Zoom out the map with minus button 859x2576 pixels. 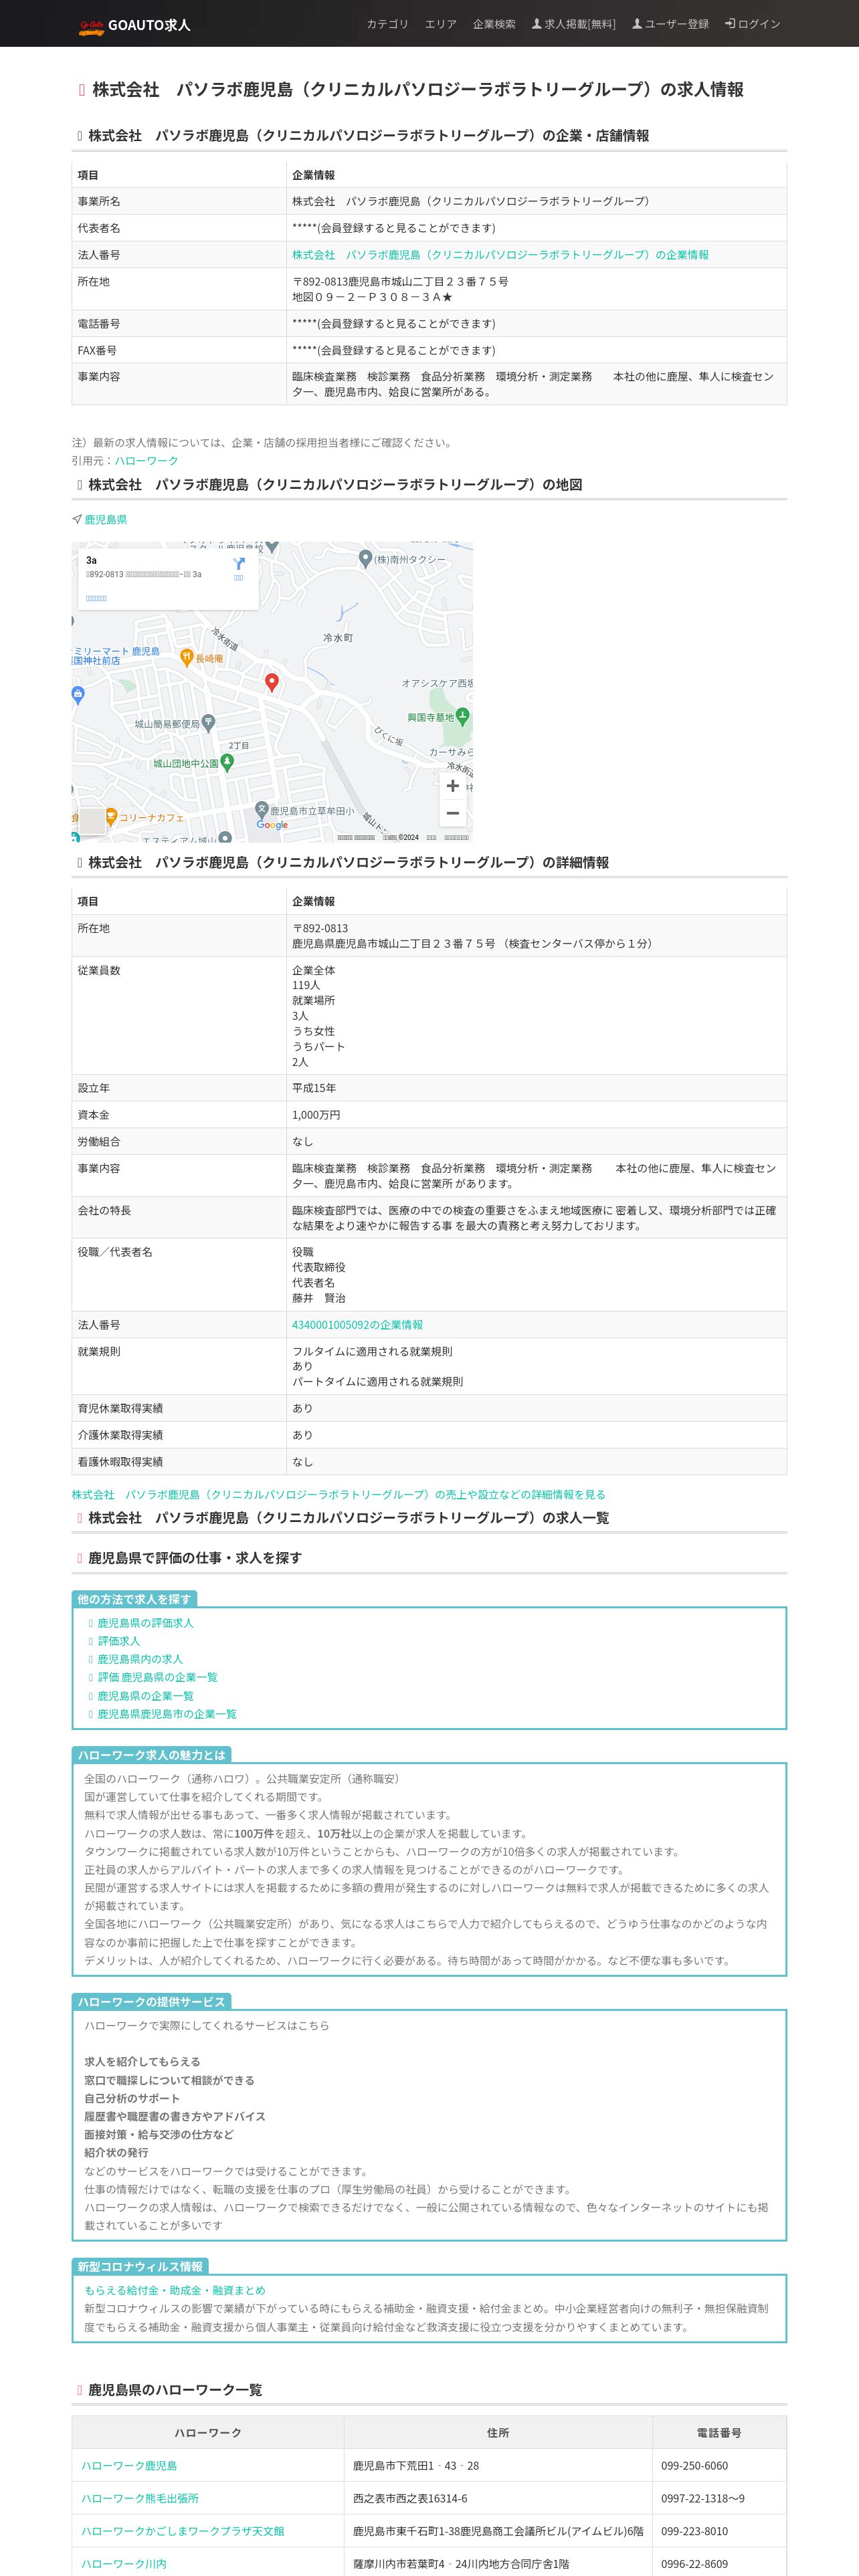click(453, 813)
